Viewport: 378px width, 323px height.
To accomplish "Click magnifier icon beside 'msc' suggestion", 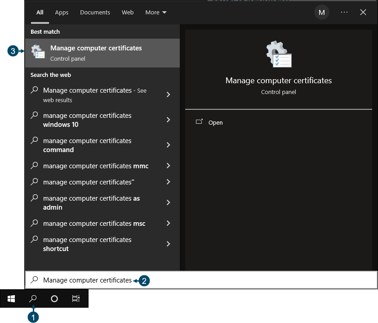I will tap(34, 223).
